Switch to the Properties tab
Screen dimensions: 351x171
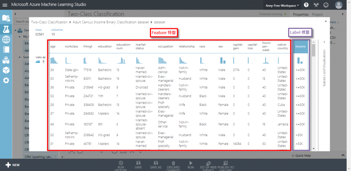(x=301, y=14)
